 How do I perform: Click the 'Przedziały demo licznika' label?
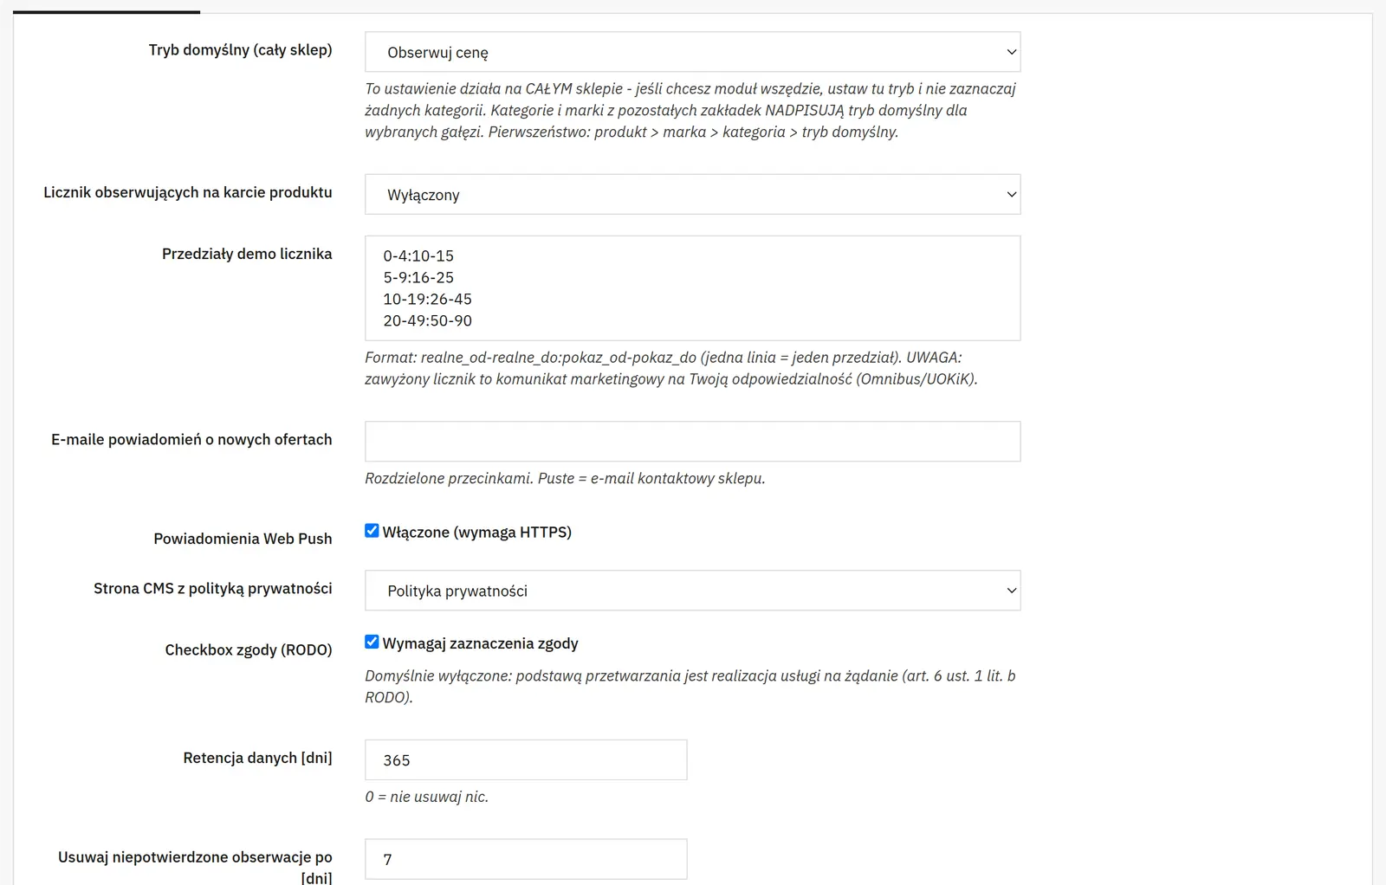tap(247, 254)
